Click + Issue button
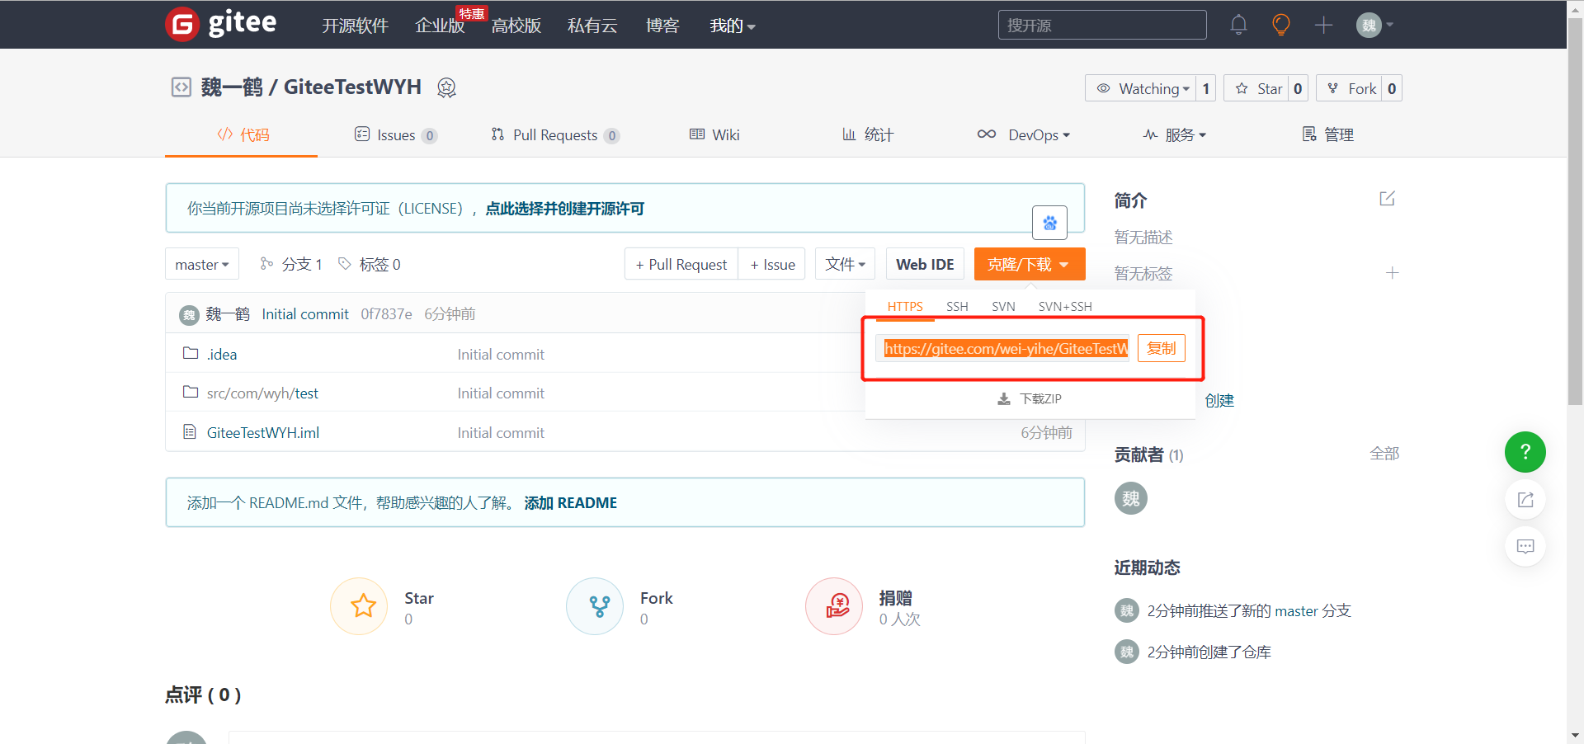Image resolution: width=1584 pixels, height=744 pixels. [772, 264]
